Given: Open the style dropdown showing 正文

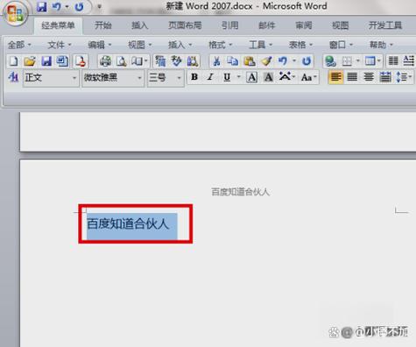Looking at the screenshot, I should [x=51, y=78].
